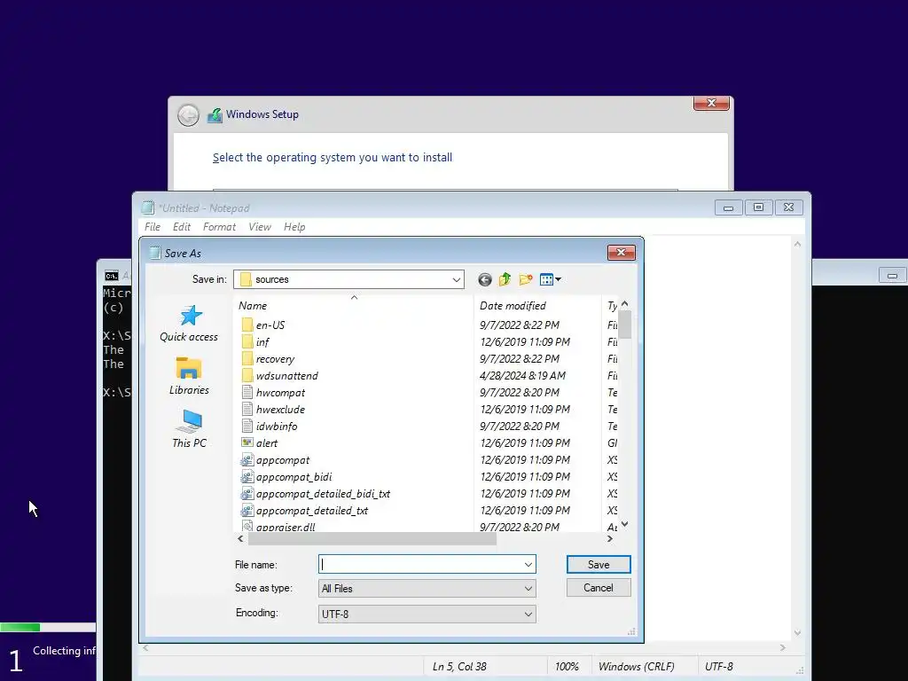Open the Notepad View menu
908x681 pixels.
pos(260,227)
